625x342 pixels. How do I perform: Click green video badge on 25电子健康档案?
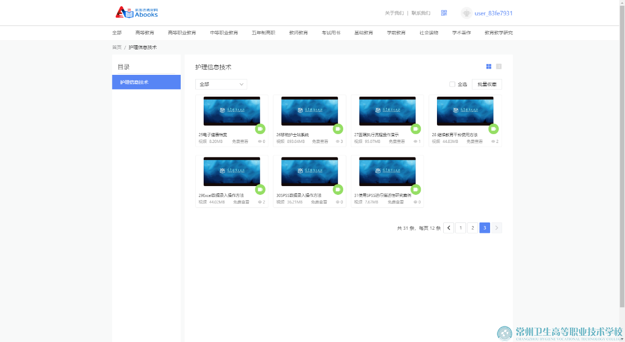click(x=260, y=129)
